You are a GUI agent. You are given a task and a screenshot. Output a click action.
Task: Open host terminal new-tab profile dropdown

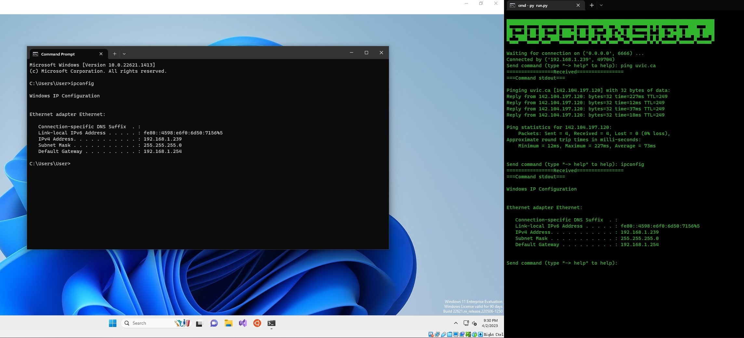click(x=601, y=5)
